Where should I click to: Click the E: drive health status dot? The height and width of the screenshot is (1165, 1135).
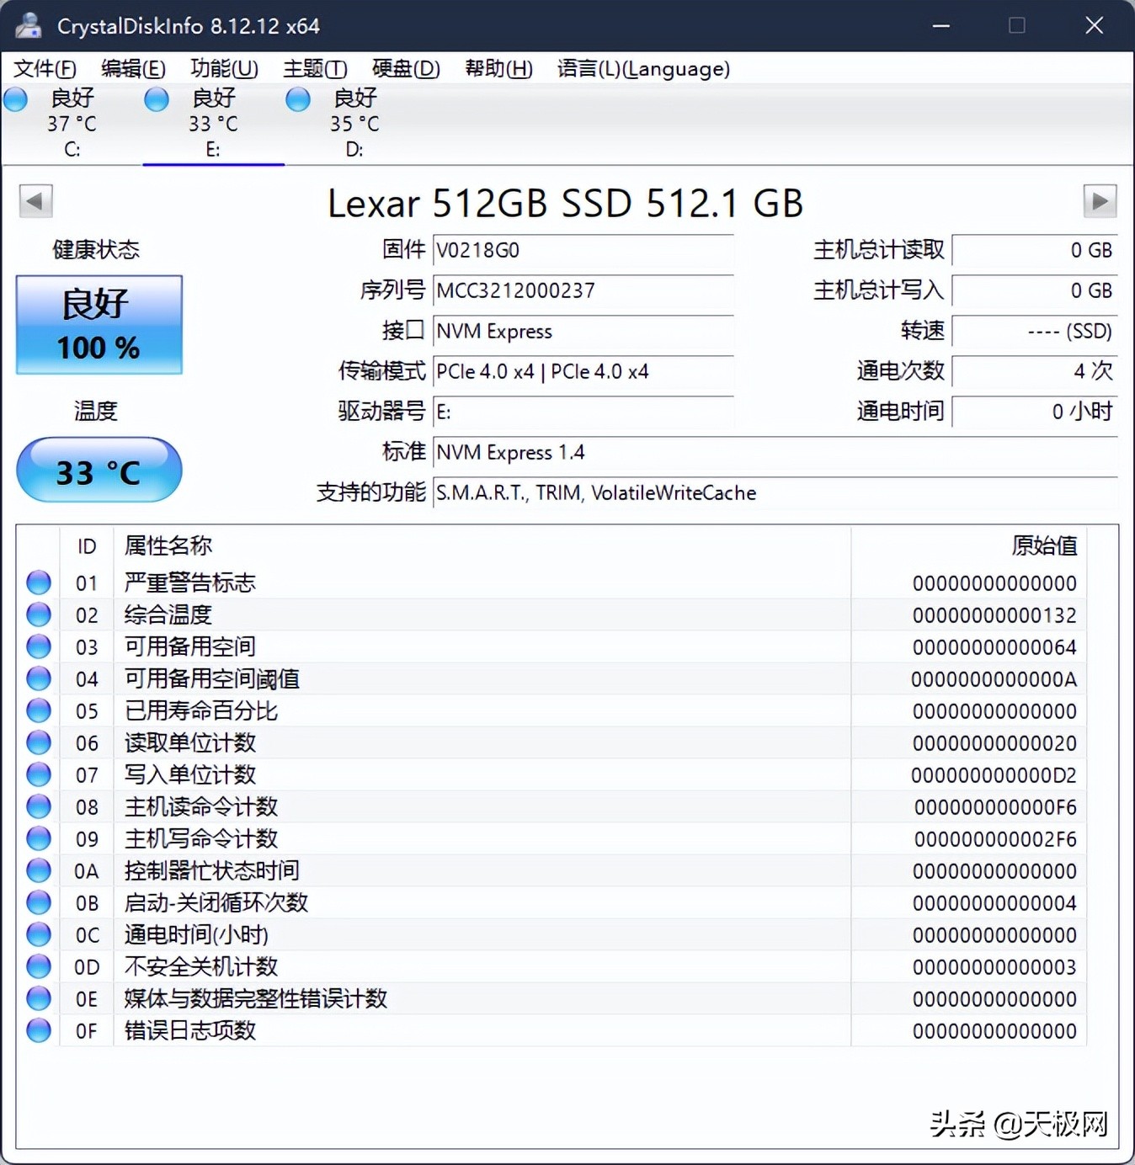(156, 98)
